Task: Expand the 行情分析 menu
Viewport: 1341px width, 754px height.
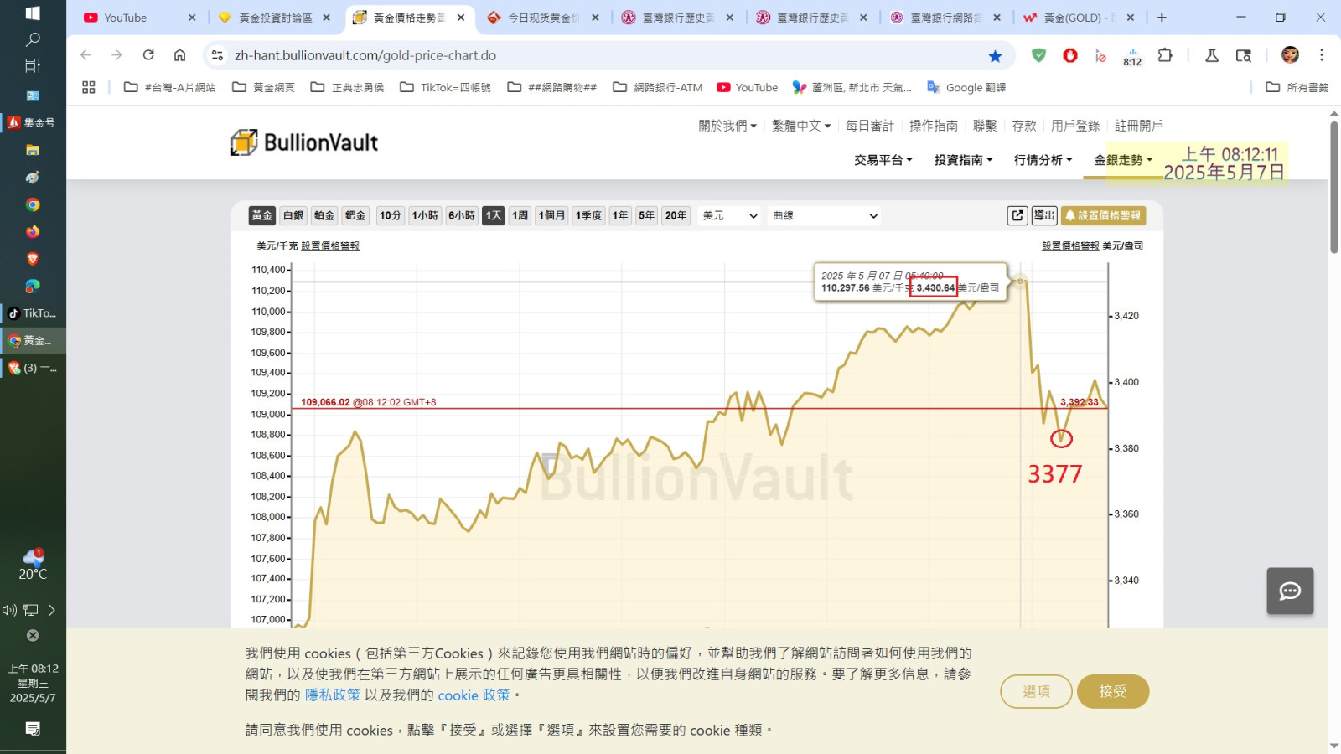Action: 1043,160
